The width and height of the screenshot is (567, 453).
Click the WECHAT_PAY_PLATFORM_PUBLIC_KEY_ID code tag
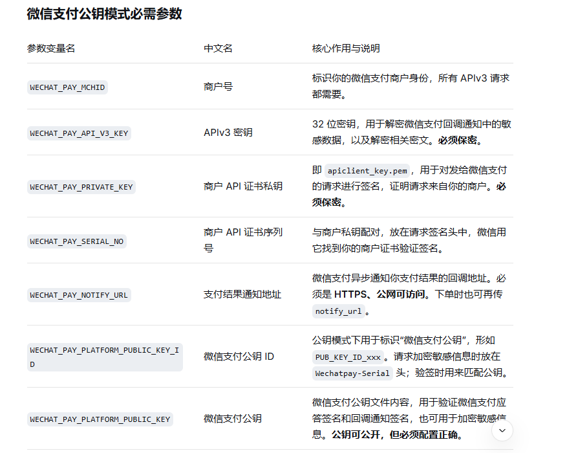click(105, 357)
